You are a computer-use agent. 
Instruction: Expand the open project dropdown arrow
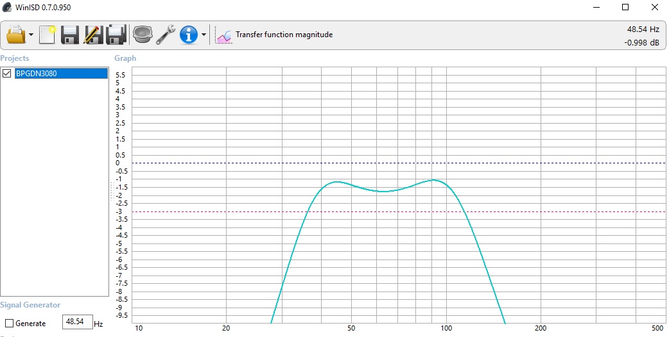(31, 35)
